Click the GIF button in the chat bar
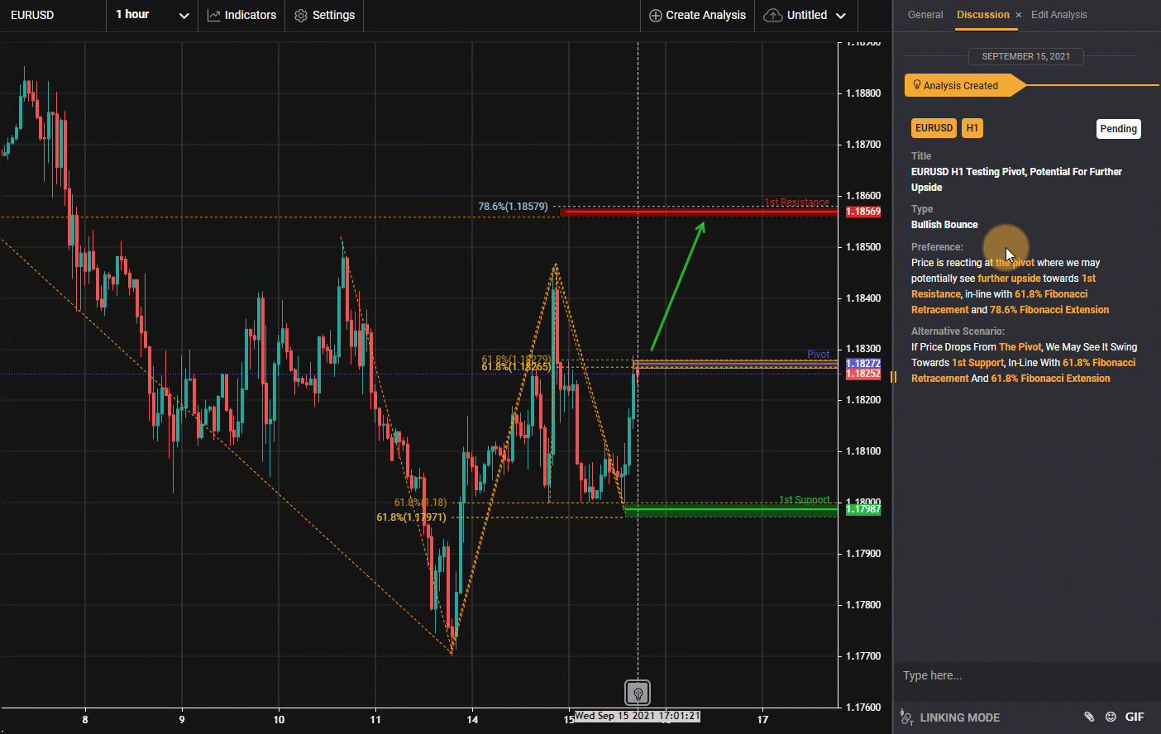1161x734 pixels. tap(1135, 717)
